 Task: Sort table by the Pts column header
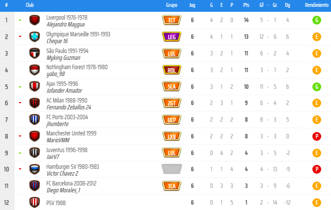tap(246, 4)
